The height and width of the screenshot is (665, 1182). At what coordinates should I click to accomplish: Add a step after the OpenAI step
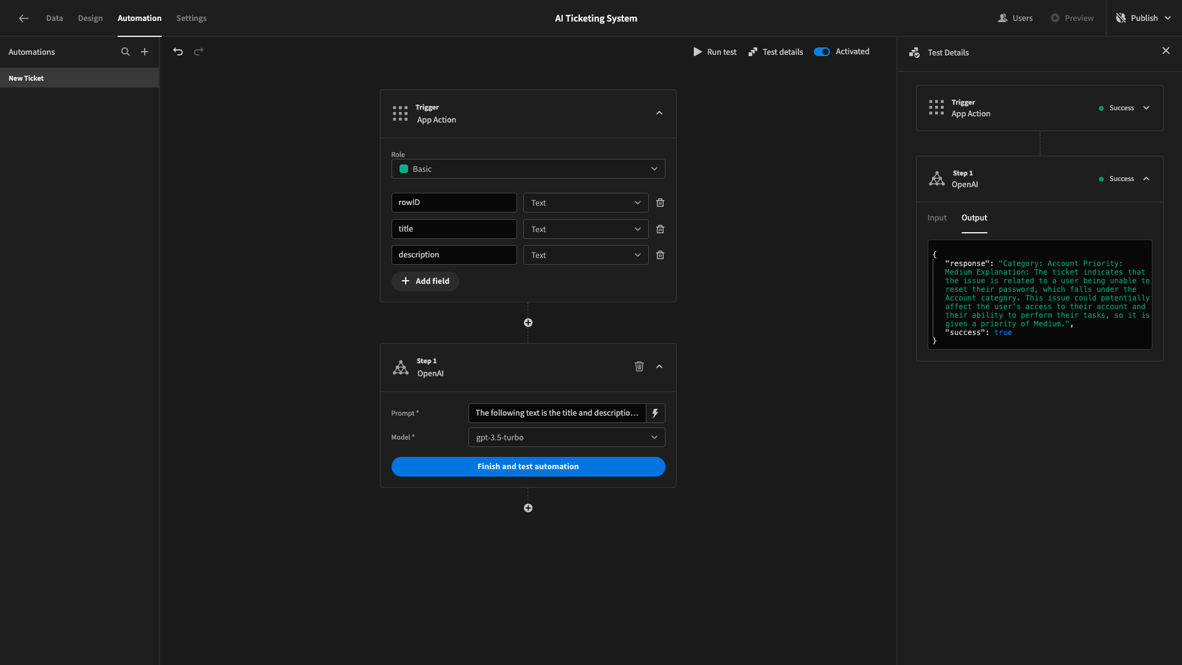point(528,508)
